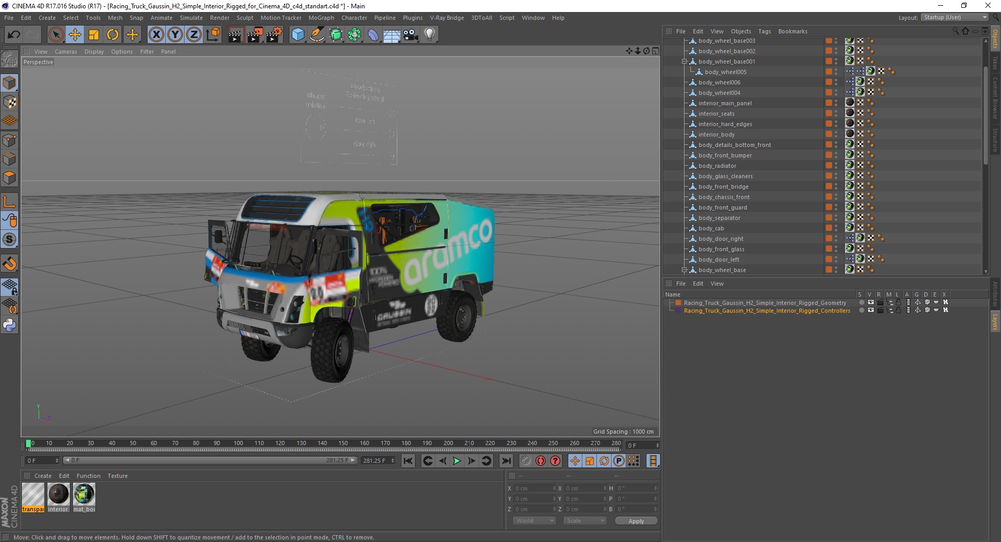1001x542 pixels.
Task: Open Edit Render Settings icon
Action: (x=274, y=35)
